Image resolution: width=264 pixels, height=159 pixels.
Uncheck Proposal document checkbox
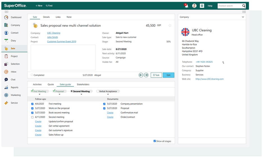(x=104, y=108)
